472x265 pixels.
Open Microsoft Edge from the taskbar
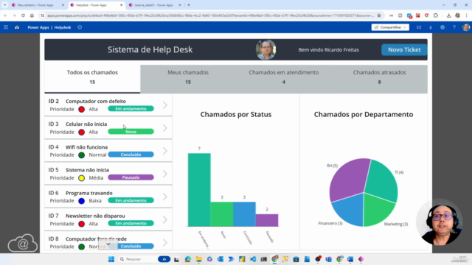tap(188, 259)
